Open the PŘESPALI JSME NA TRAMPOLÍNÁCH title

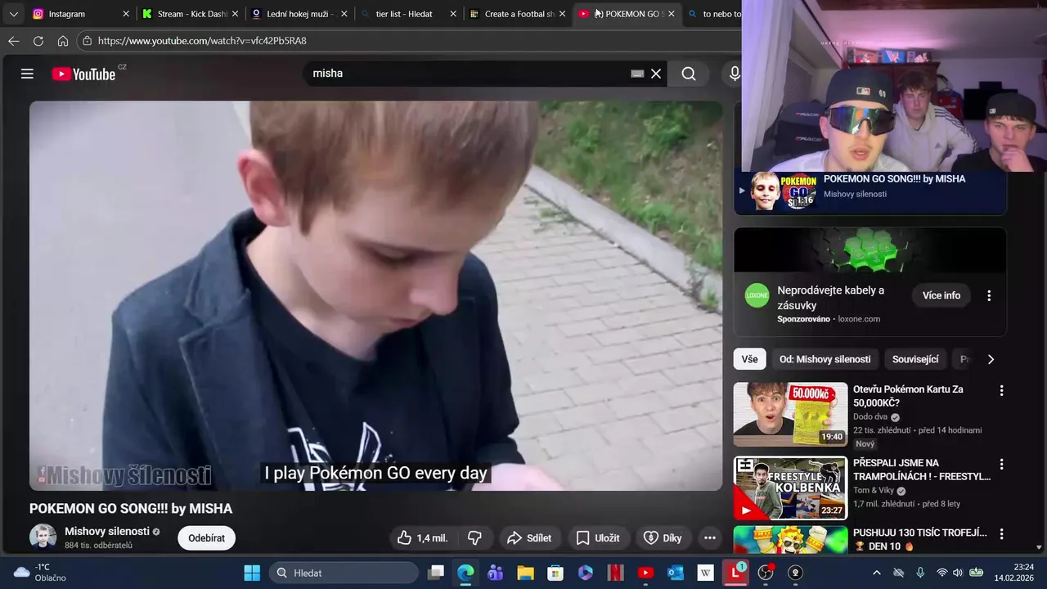pos(921,470)
